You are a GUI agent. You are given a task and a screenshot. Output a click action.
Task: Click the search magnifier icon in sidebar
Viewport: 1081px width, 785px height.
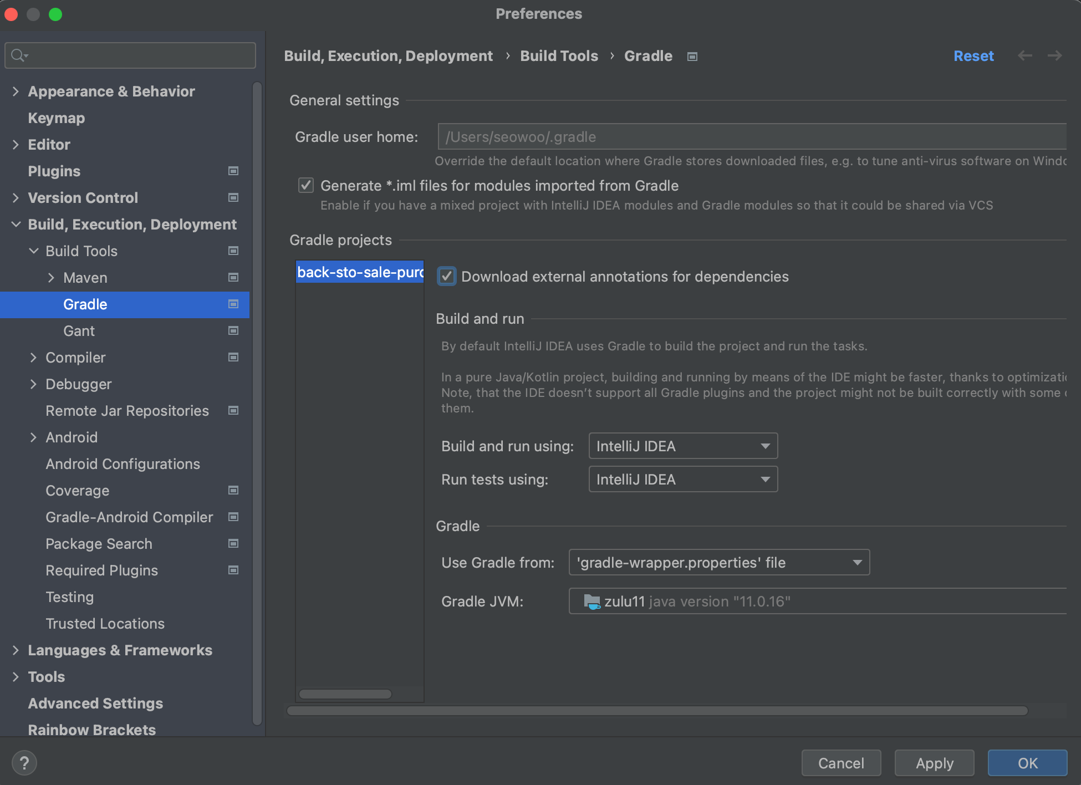(18, 55)
